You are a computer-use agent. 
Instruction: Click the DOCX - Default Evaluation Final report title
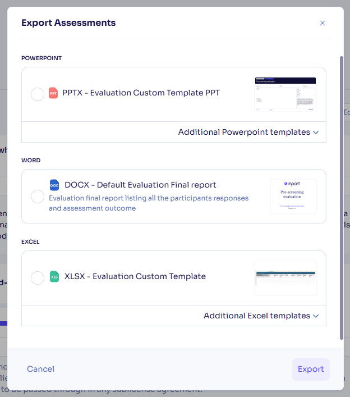(x=140, y=185)
